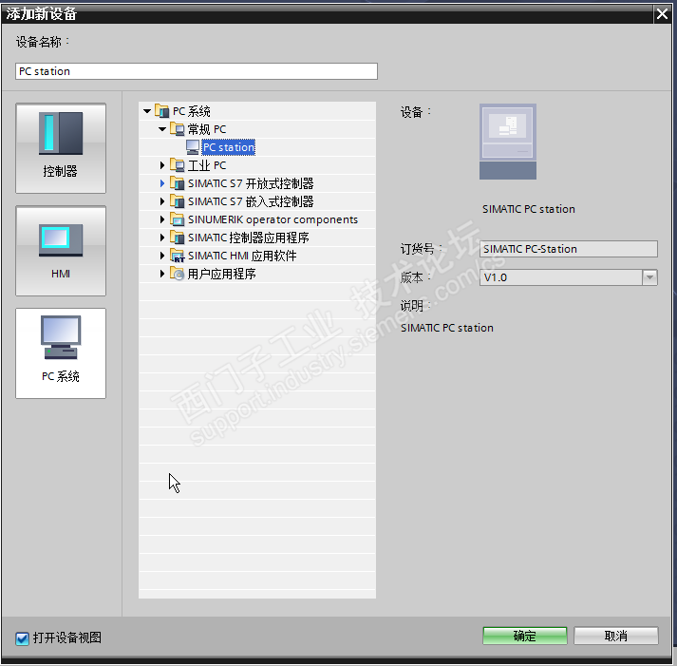Click the 设备名称 input field
The height and width of the screenshot is (666, 677).
[x=197, y=71]
